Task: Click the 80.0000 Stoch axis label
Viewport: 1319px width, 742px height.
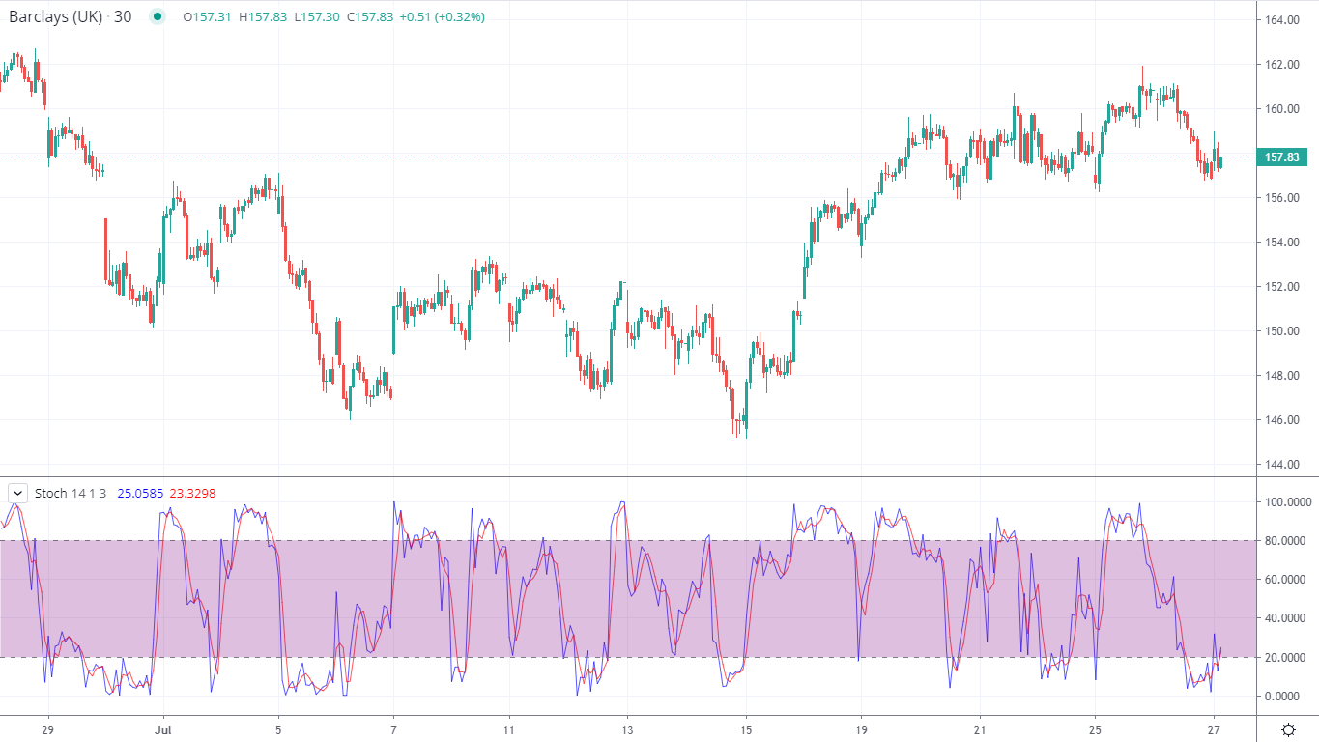Action: [1284, 541]
